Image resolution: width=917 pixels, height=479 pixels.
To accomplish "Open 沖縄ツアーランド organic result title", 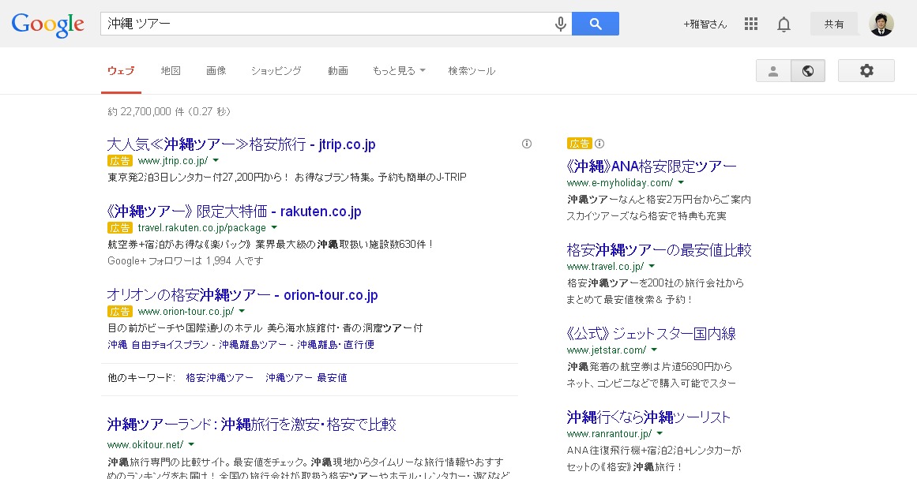I will pos(252,425).
